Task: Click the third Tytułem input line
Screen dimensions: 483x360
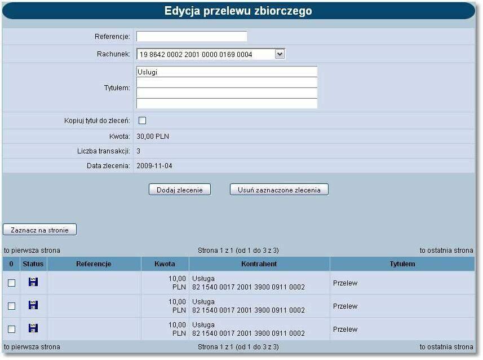Action: click(x=227, y=93)
